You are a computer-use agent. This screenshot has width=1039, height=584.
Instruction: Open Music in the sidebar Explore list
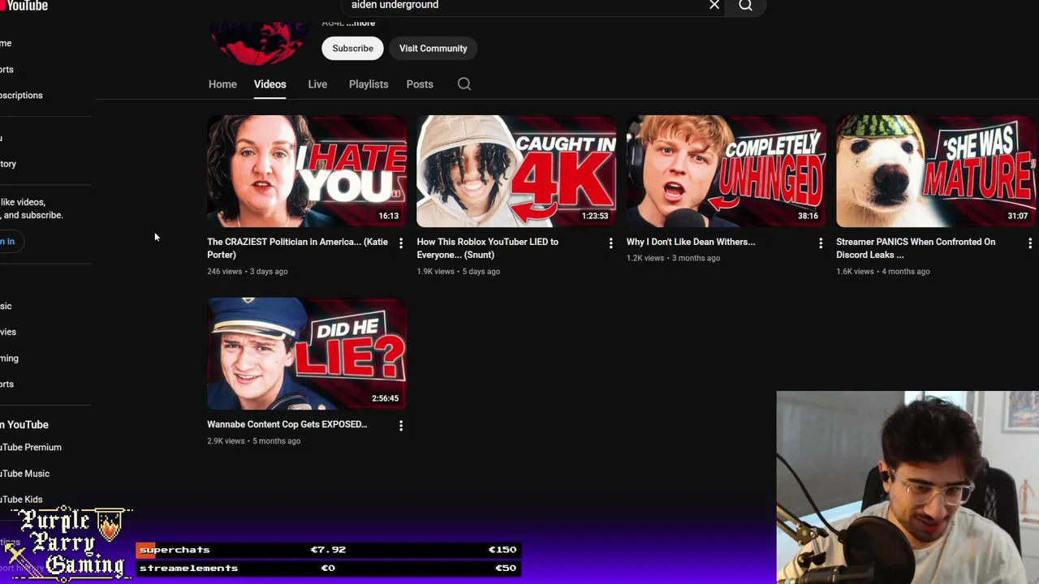pyautogui.click(x=7, y=306)
